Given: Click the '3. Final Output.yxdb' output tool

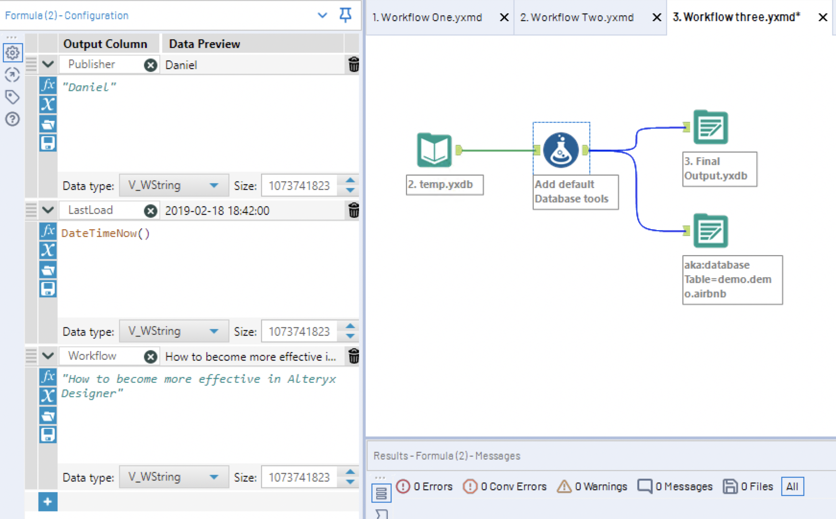Looking at the screenshot, I should (x=710, y=127).
